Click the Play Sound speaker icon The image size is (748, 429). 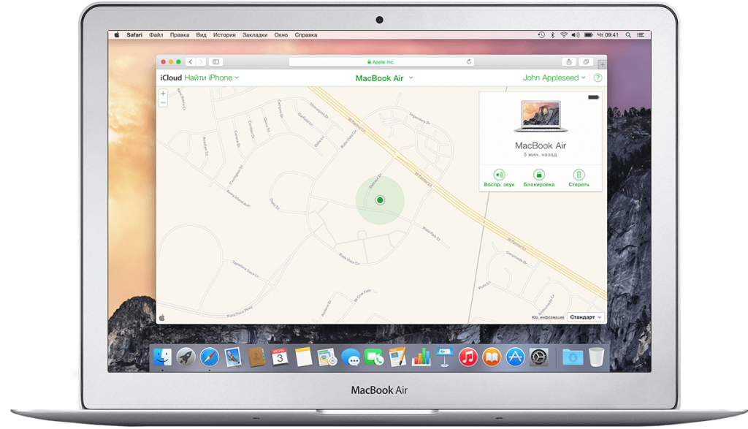point(499,175)
